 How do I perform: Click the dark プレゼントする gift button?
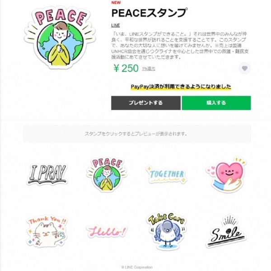coord(146,103)
